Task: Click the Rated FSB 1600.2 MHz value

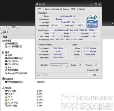Action: 58,57
